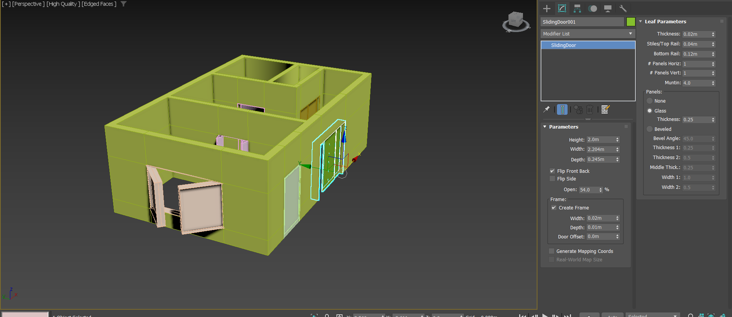The image size is (732, 317).
Task: Collapse the Parameters rollout
Action: click(545, 127)
